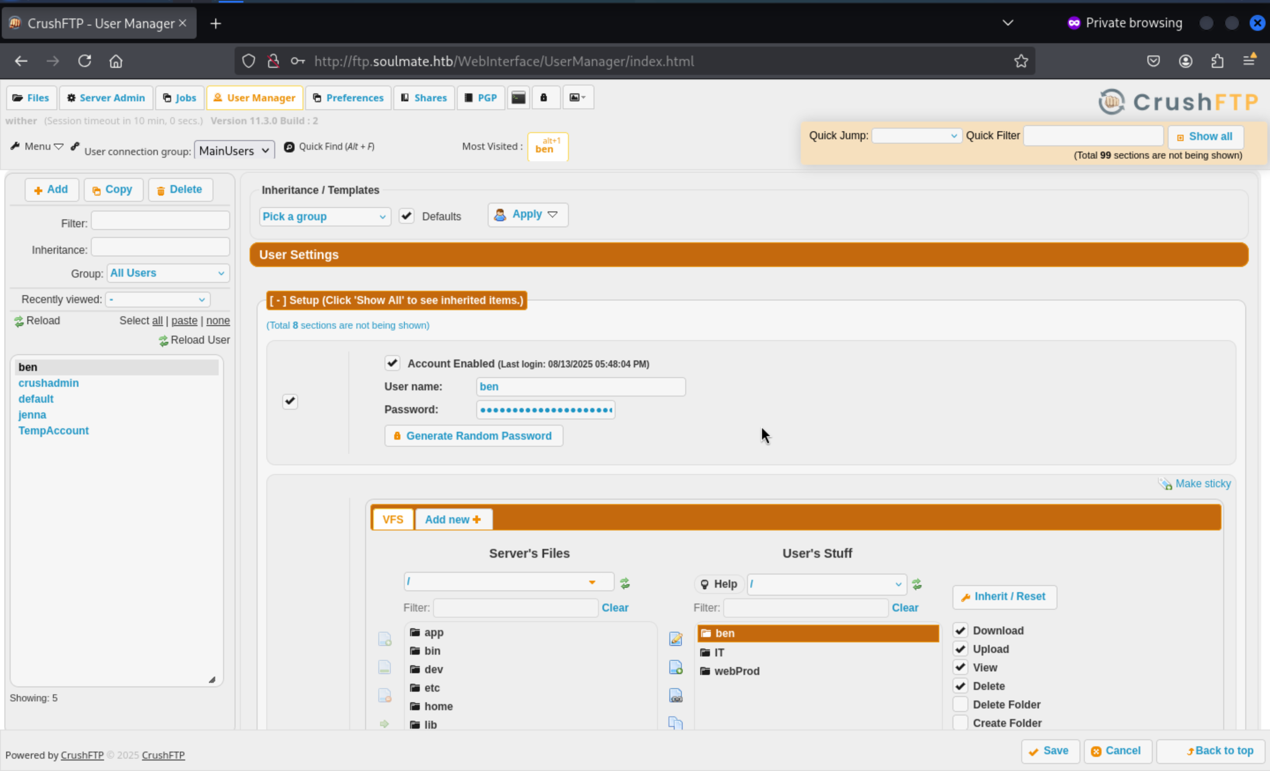
Task: Click the padlock icon in the top toolbar
Action: click(x=543, y=97)
